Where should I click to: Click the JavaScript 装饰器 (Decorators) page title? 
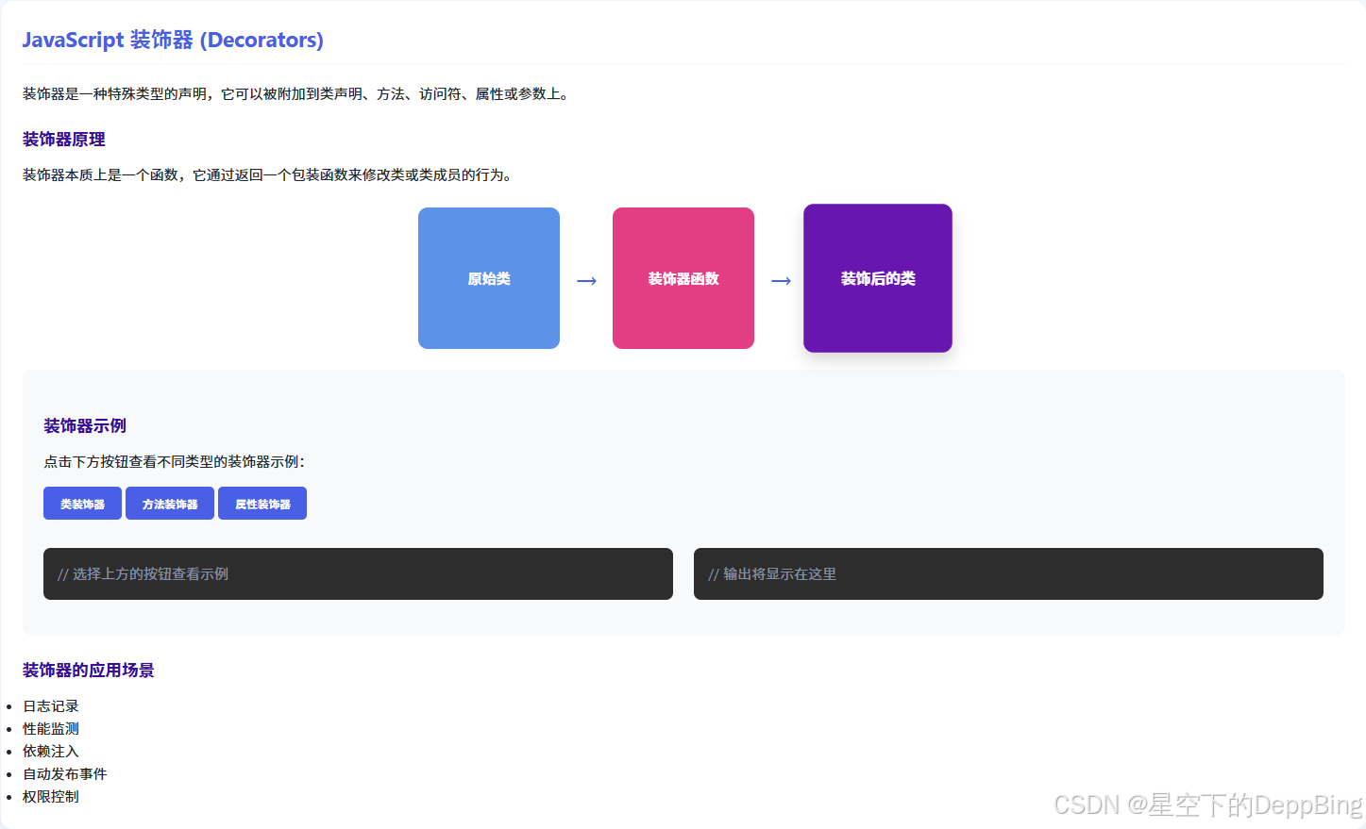tap(173, 40)
